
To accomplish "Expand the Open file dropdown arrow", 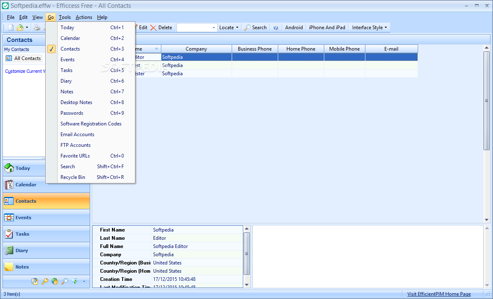I will point(27,28).
